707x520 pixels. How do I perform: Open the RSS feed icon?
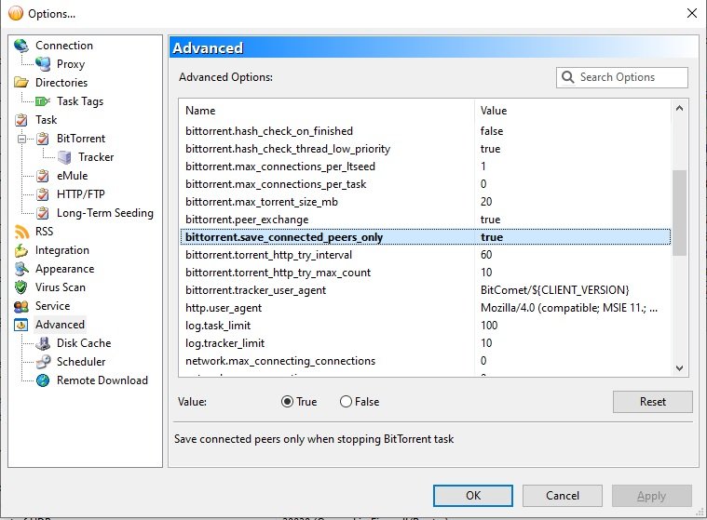21,232
